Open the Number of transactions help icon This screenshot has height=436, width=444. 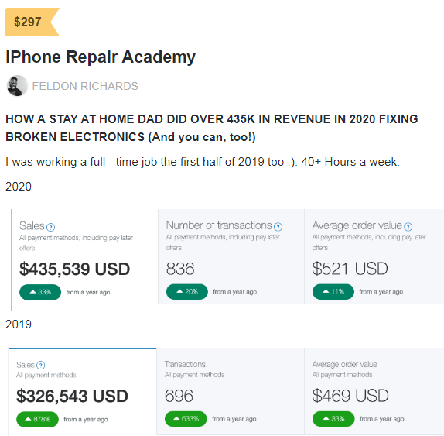tap(278, 227)
